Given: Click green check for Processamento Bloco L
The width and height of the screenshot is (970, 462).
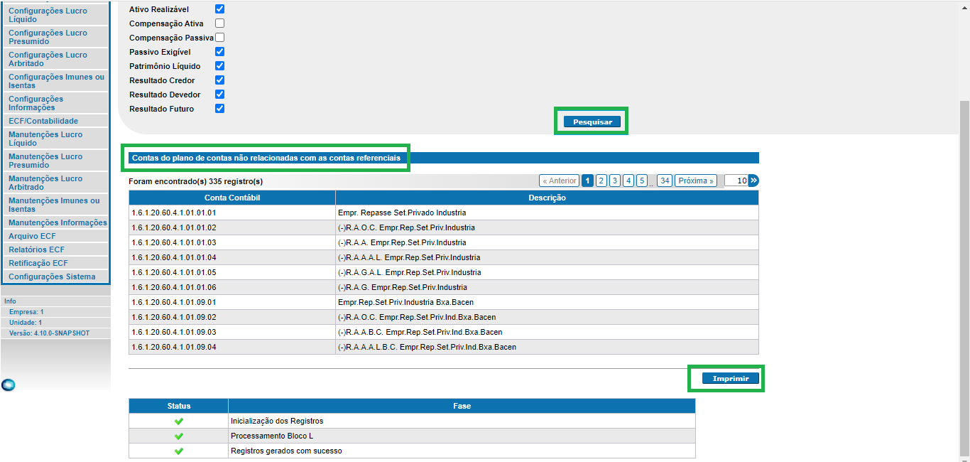Looking at the screenshot, I should tap(179, 436).
